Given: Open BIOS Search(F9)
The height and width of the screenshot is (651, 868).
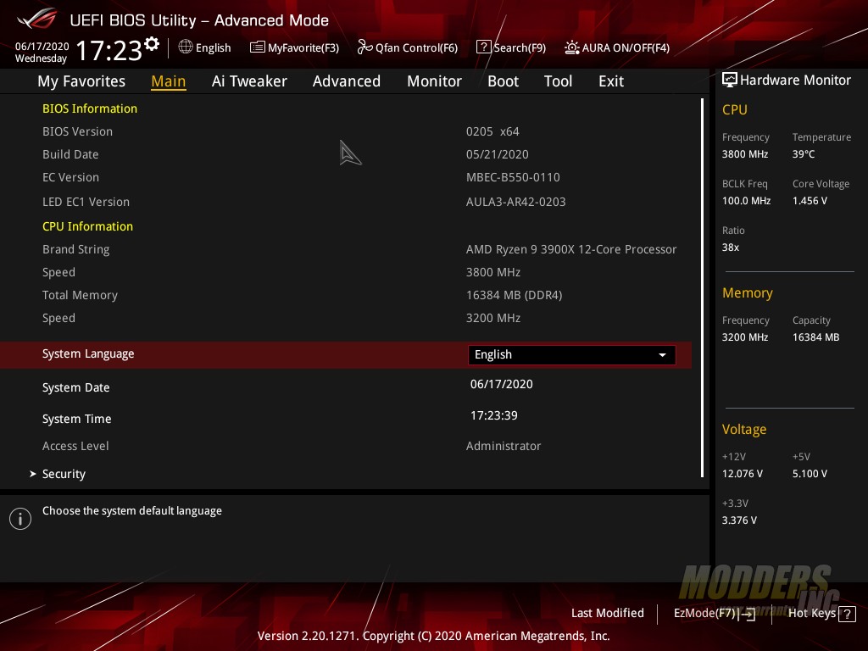Looking at the screenshot, I should pos(484,48).
